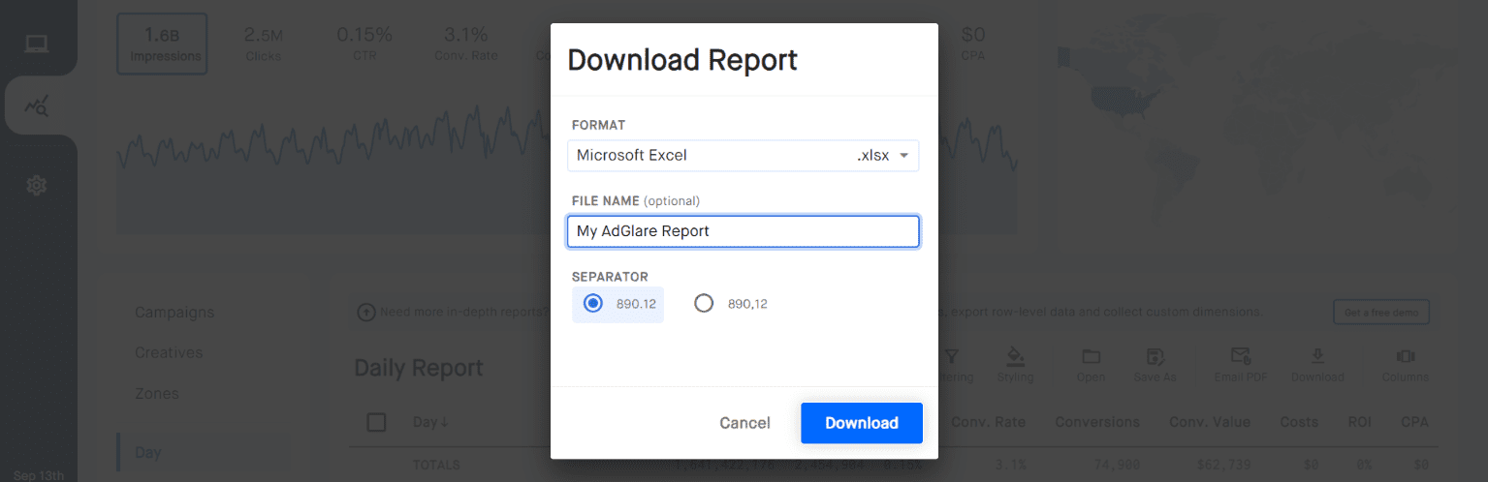The image size is (1488, 482).
Task: Click the Filtering toolbar icon
Action: click(x=953, y=365)
